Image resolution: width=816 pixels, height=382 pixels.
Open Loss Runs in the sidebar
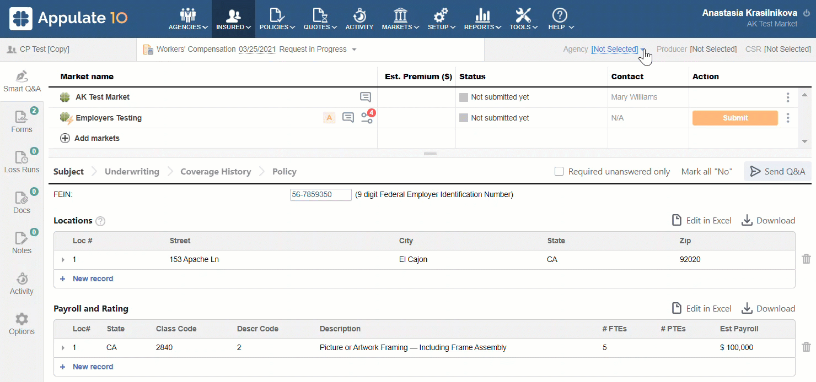pyautogui.click(x=22, y=162)
